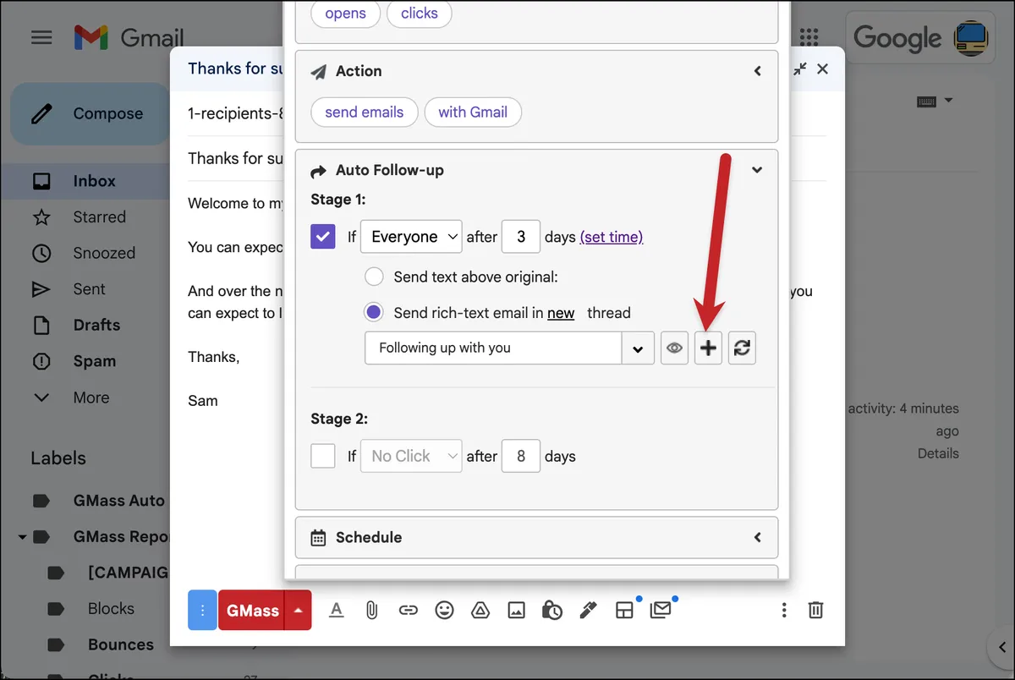Show side panel arrow at bottom right
1015x680 pixels.
(x=1004, y=648)
